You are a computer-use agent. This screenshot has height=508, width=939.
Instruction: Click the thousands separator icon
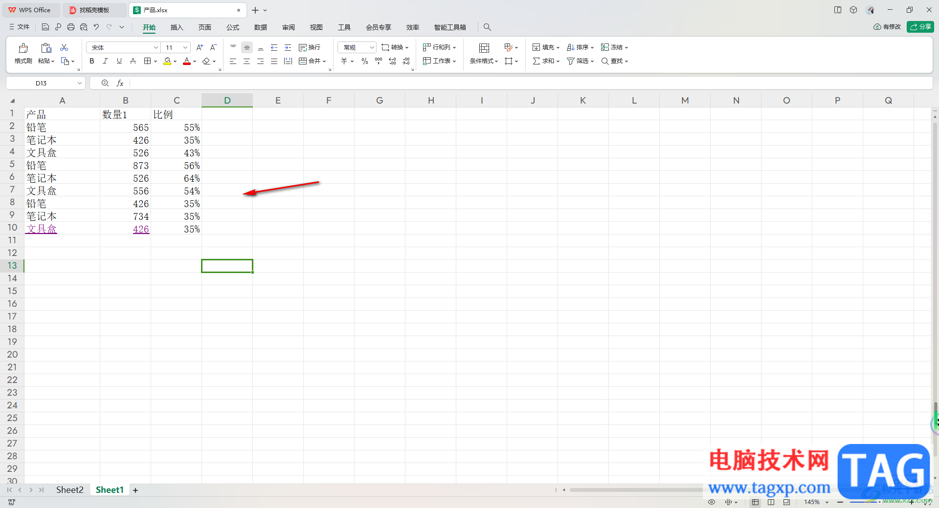click(379, 61)
